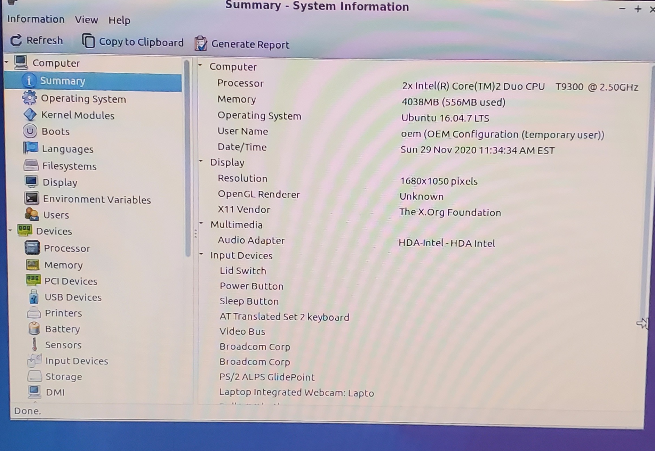The height and width of the screenshot is (451, 655).
Task: Select Filesystems in the sidebar
Action: click(69, 166)
